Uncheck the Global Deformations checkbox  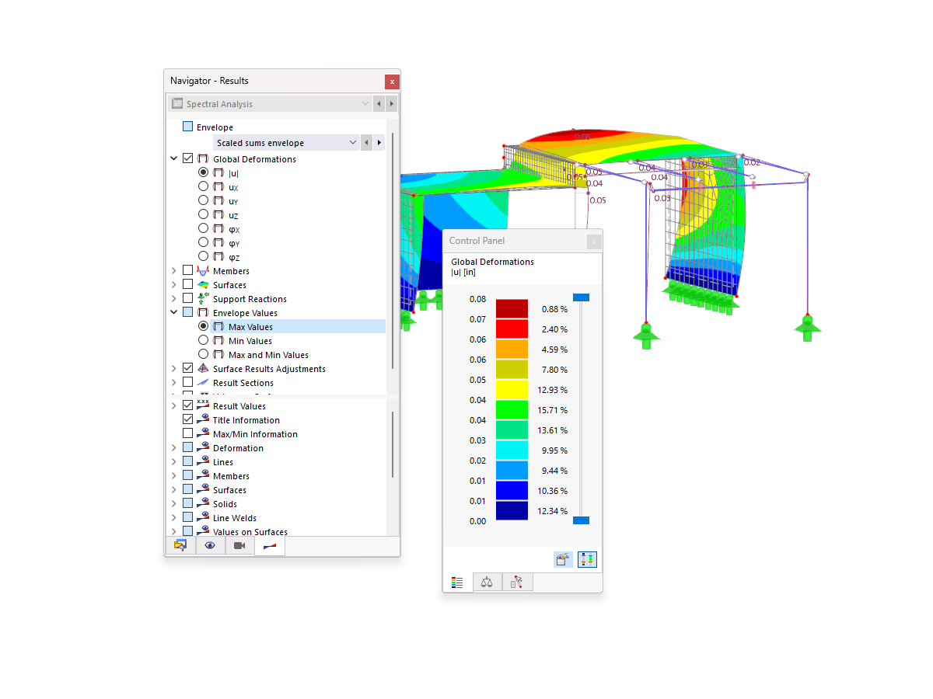click(x=187, y=158)
